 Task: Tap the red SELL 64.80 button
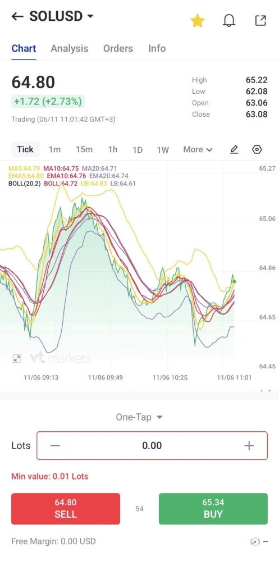tap(66, 509)
